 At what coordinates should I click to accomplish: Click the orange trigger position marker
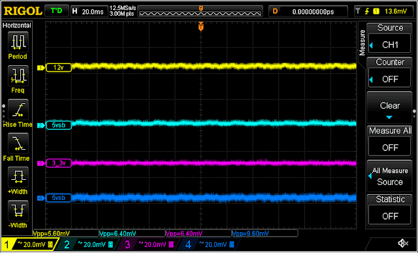click(x=201, y=27)
